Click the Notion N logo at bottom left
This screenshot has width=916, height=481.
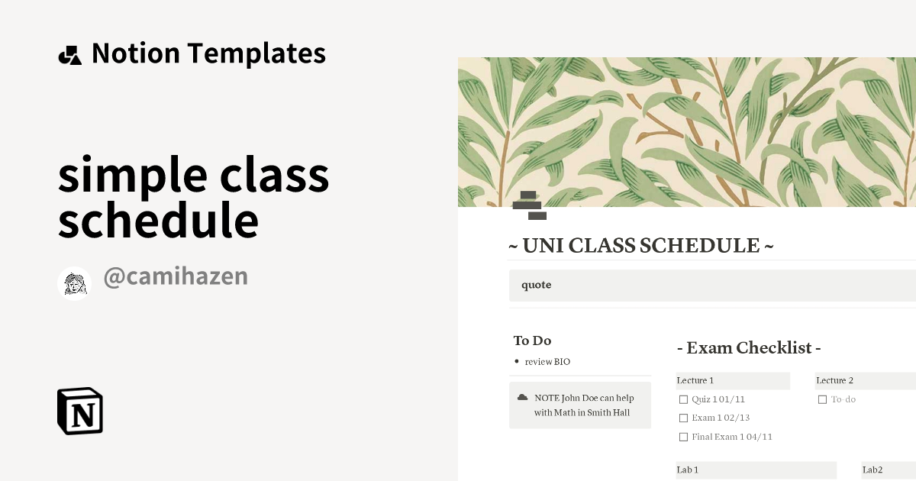point(80,411)
